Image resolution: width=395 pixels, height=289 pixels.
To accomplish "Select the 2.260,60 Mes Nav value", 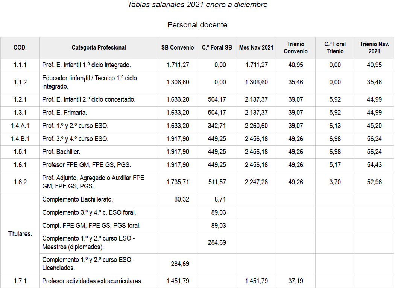I will (256, 126).
